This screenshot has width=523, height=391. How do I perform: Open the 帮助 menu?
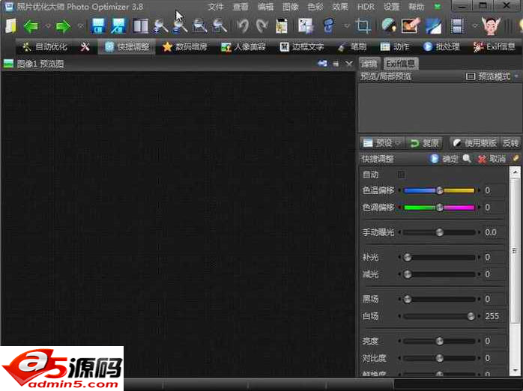pos(417,7)
